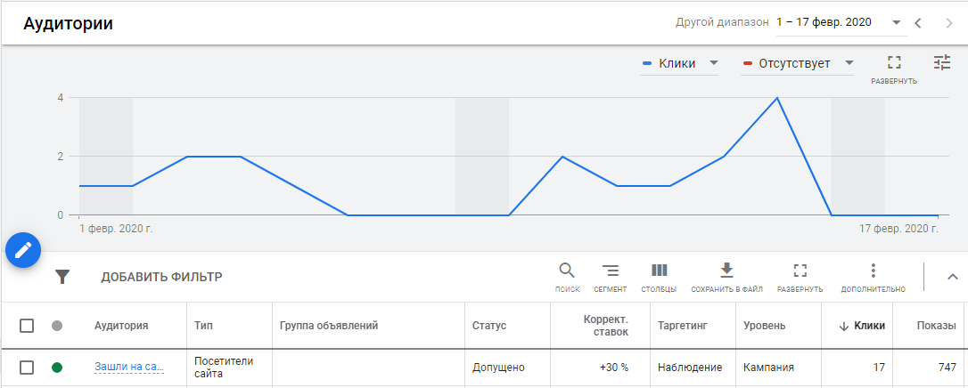The width and height of the screenshot is (968, 388).
Task: Open the Отсутствует metric dropdown
Action: (x=798, y=63)
